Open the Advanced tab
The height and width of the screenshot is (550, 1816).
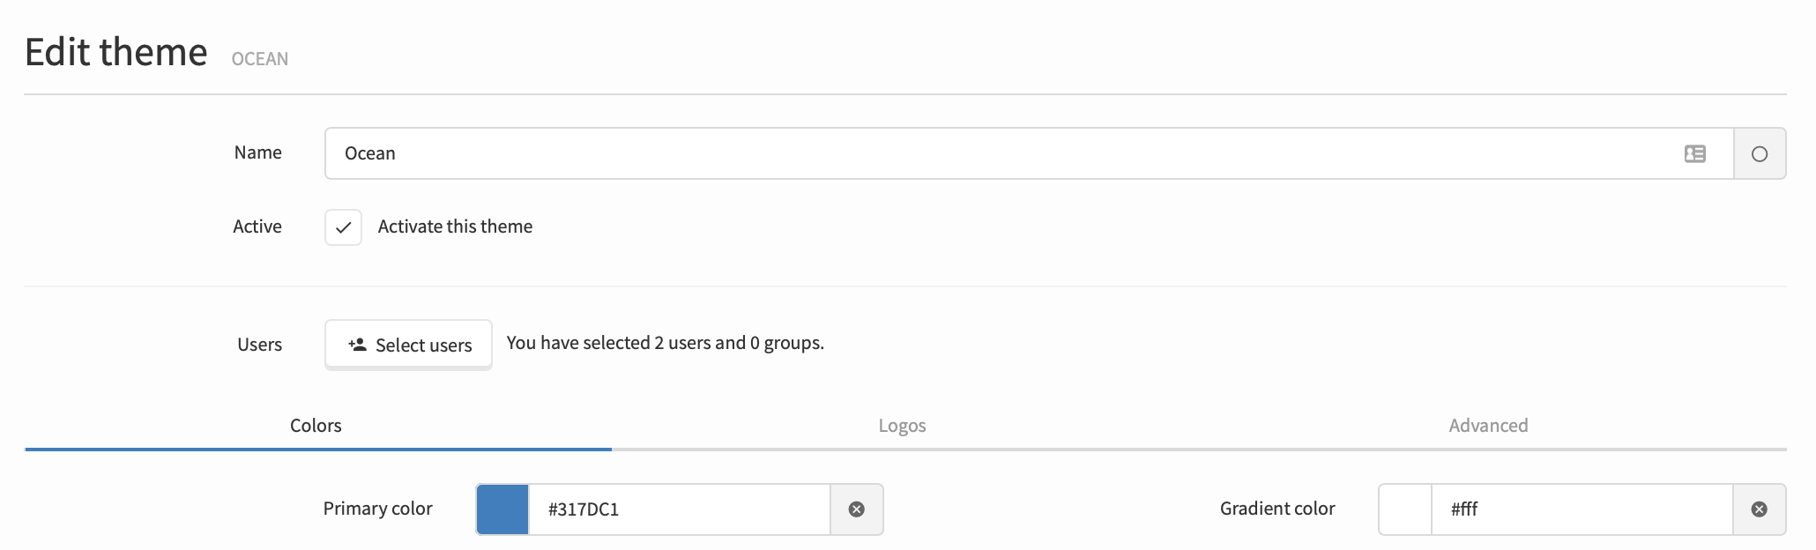point(1488,426)
